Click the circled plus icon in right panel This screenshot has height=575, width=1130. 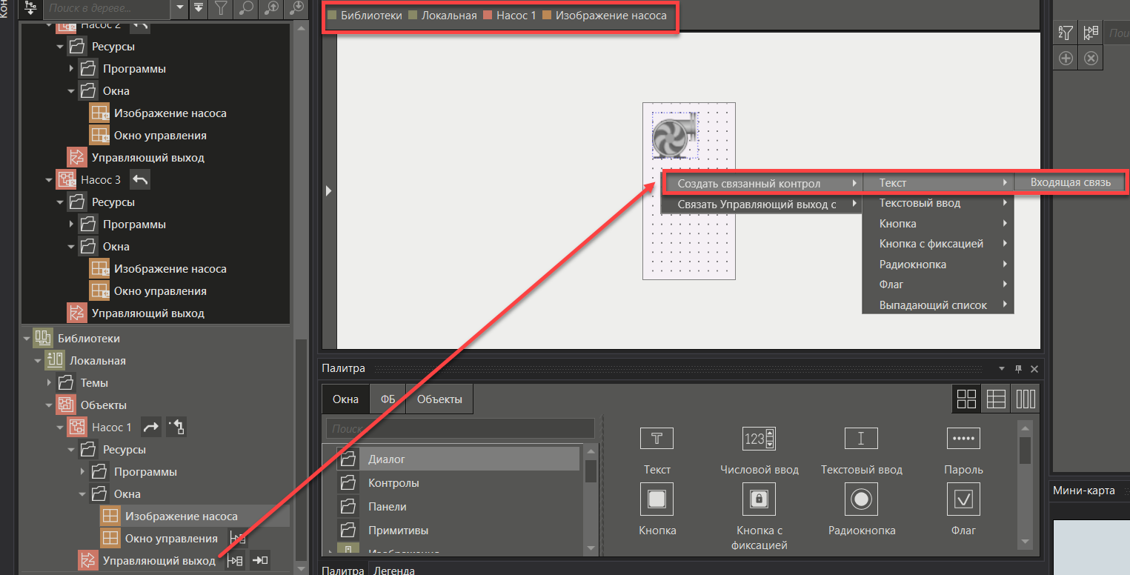click(1066, 58)
